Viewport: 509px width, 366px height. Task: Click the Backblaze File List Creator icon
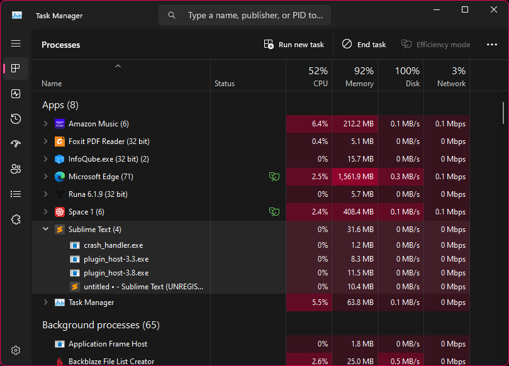[60, 361]
